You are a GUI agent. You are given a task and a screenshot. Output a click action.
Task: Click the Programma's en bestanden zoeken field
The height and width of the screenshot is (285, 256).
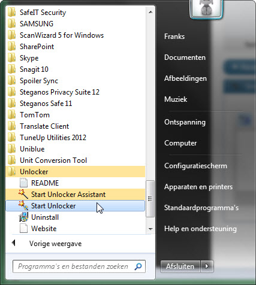coord(79,266)
